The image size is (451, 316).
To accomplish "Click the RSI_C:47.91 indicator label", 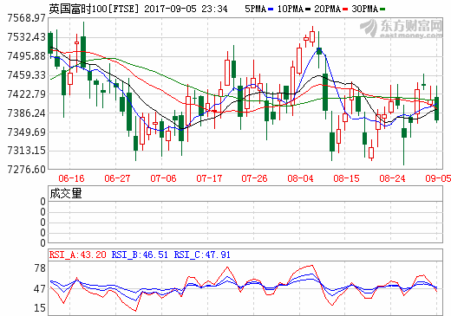I will 202,255.
